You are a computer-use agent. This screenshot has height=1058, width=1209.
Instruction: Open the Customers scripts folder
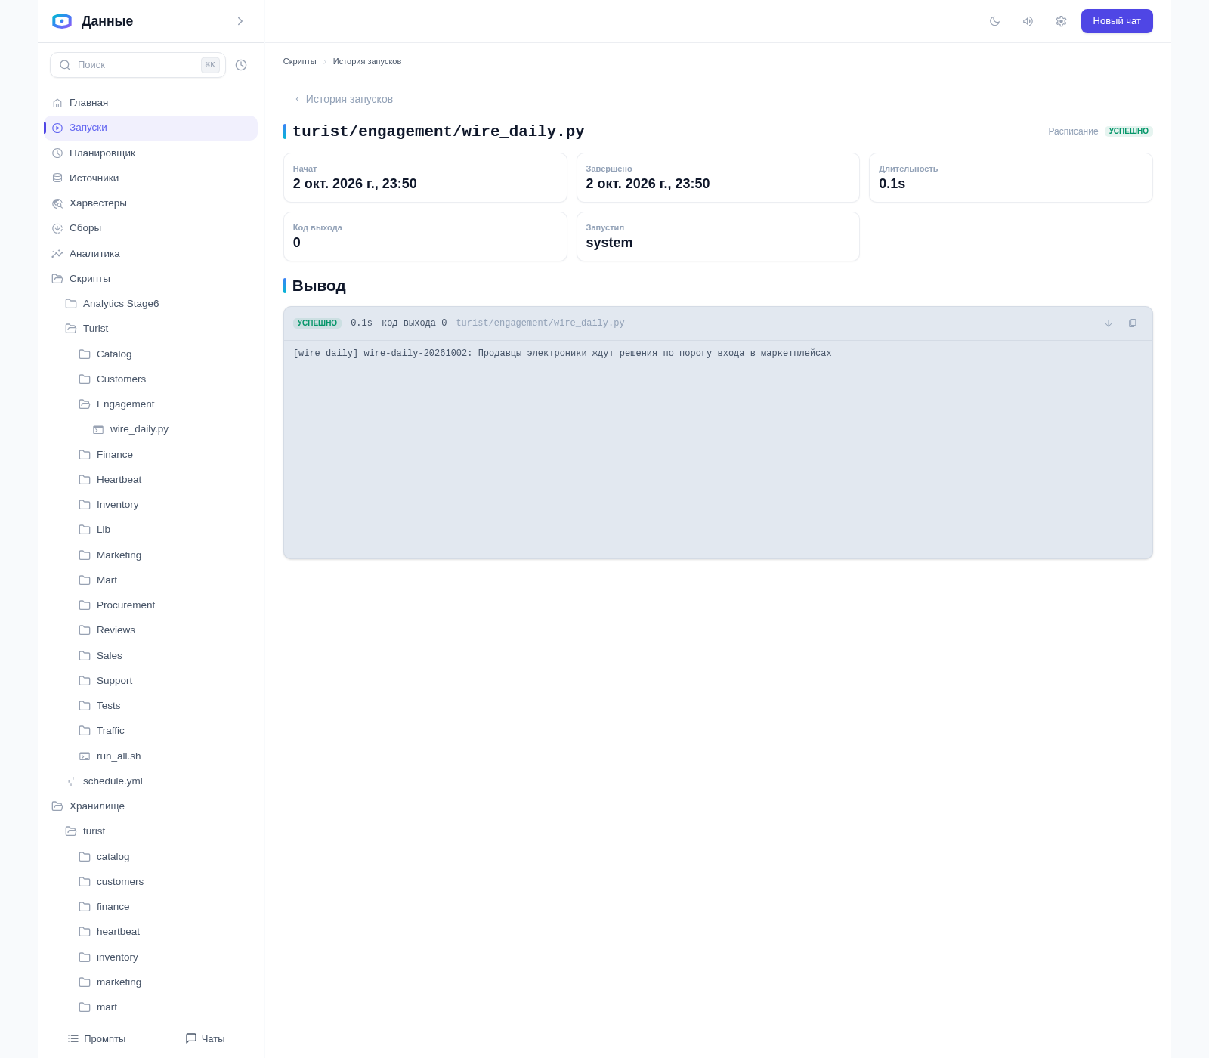pos(150,379)
